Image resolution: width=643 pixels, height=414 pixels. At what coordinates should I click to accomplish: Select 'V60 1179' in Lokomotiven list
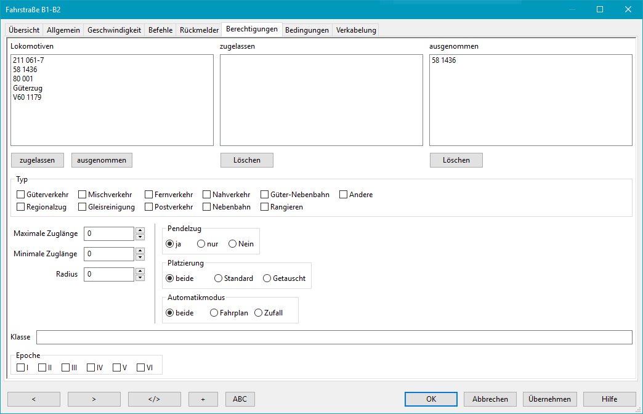[28, 97]
